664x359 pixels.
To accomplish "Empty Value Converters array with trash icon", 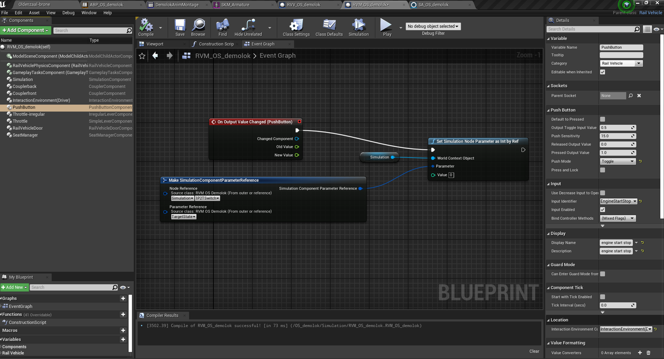I will 648,353.
